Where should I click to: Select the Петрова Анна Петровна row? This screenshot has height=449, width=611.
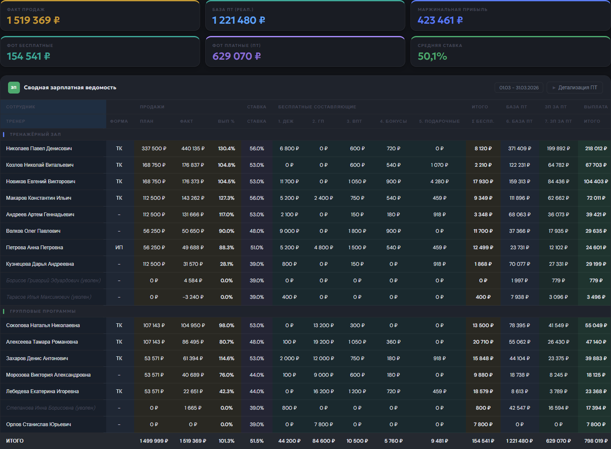305,248
